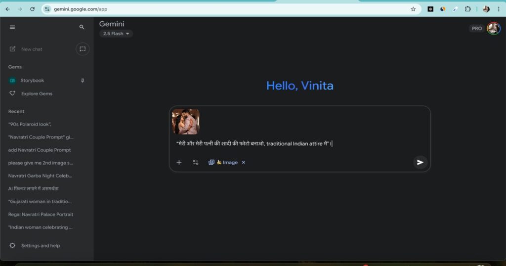Click the Gemini title text

[x=112, y=24]
